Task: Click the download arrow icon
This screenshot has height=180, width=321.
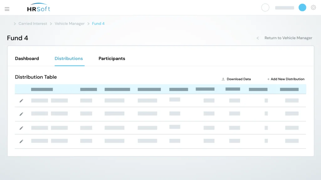Action: 223,79
